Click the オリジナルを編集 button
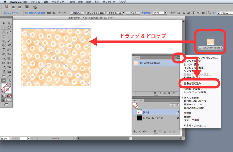This screenshot has width=233, height=152. click(95, 13)
